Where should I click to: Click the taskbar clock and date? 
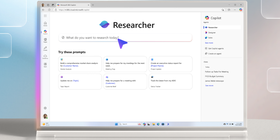239,124
